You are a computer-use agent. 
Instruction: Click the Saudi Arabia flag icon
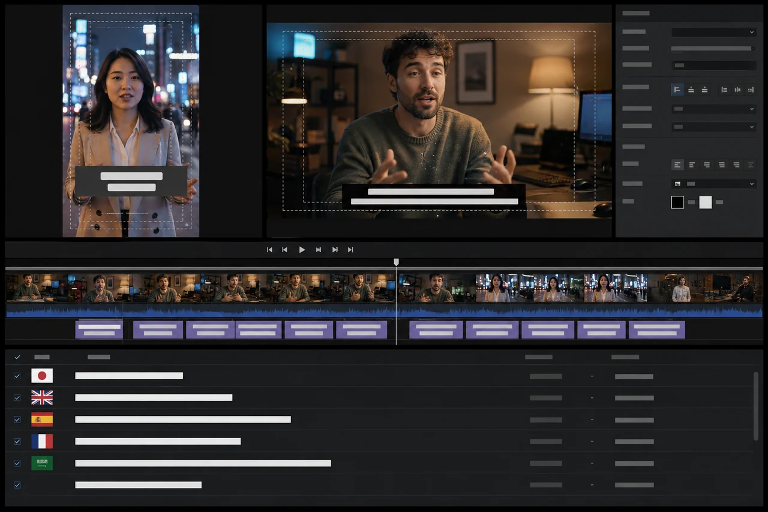[x=42, y=463]
